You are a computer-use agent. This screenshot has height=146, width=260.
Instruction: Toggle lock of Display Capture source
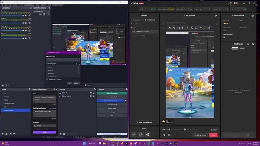94,96
